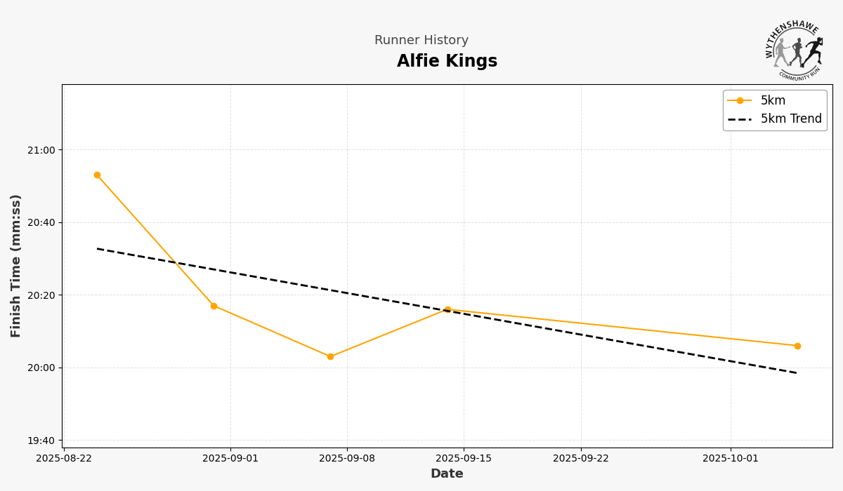Select the second data point near 20:17

point(214,306)
